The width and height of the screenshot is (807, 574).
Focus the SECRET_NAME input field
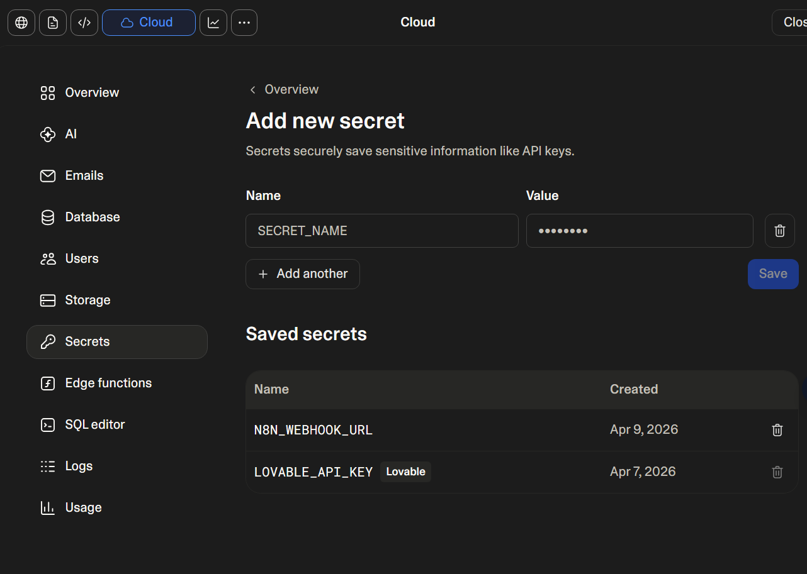(x=381, y=231)
